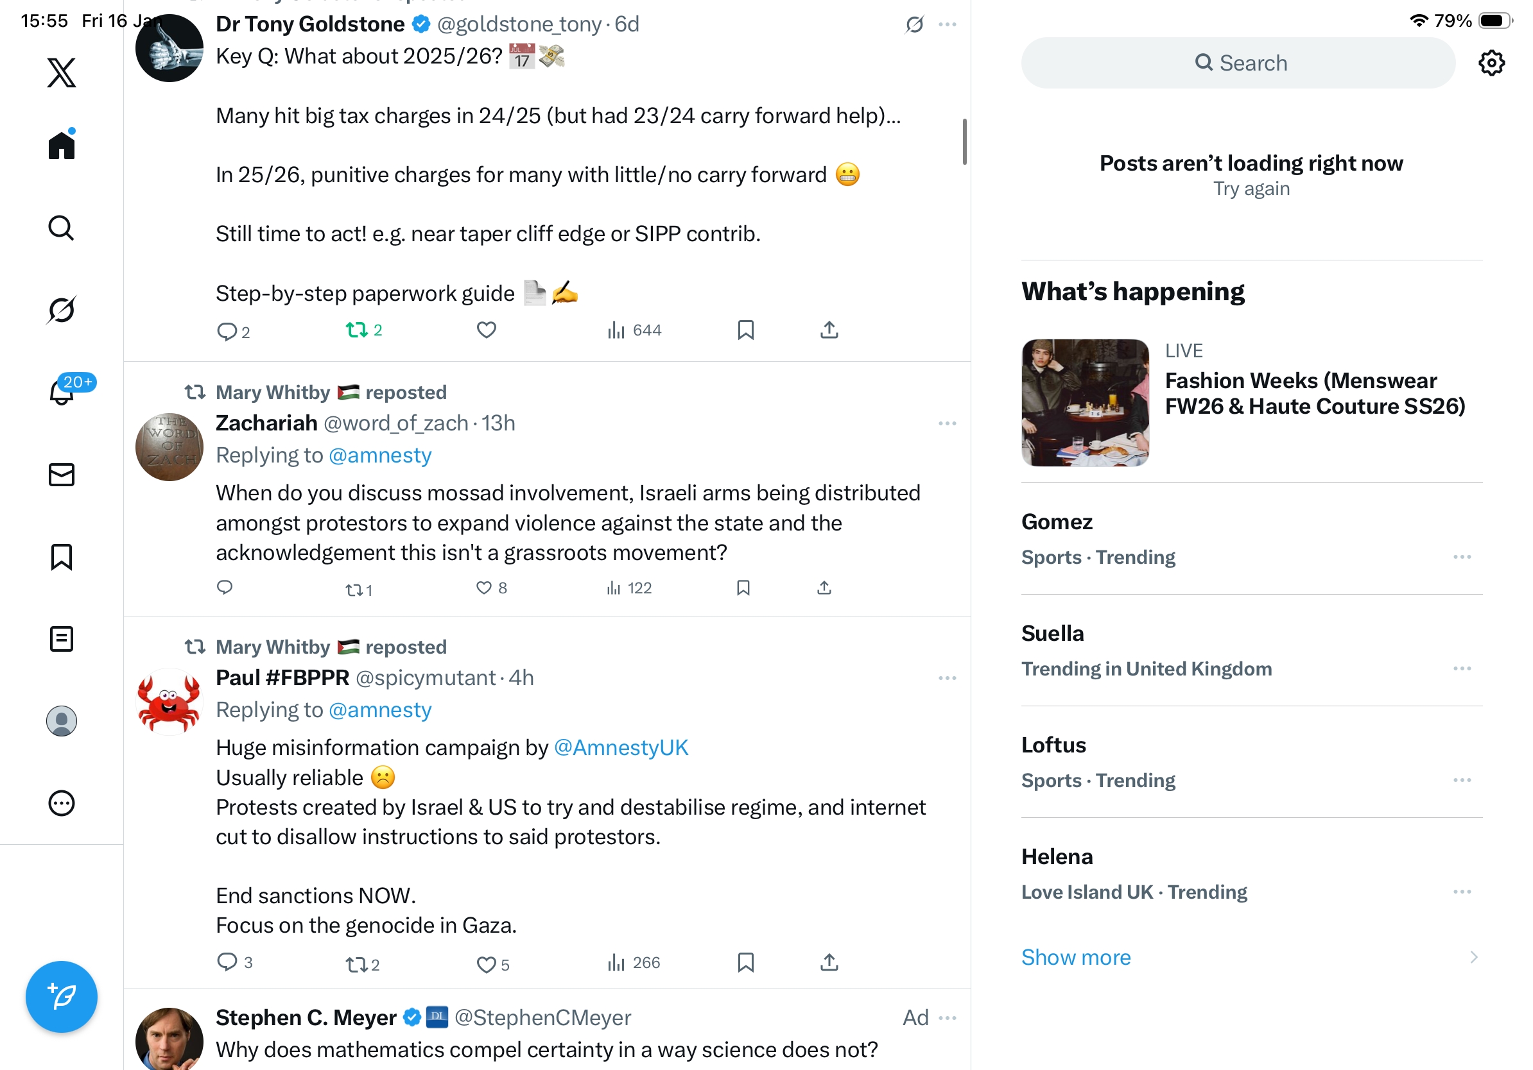Screen dimensions: 1533x1070
Task: Open the Grok icon in the sidebar
Action: [62, 310]
